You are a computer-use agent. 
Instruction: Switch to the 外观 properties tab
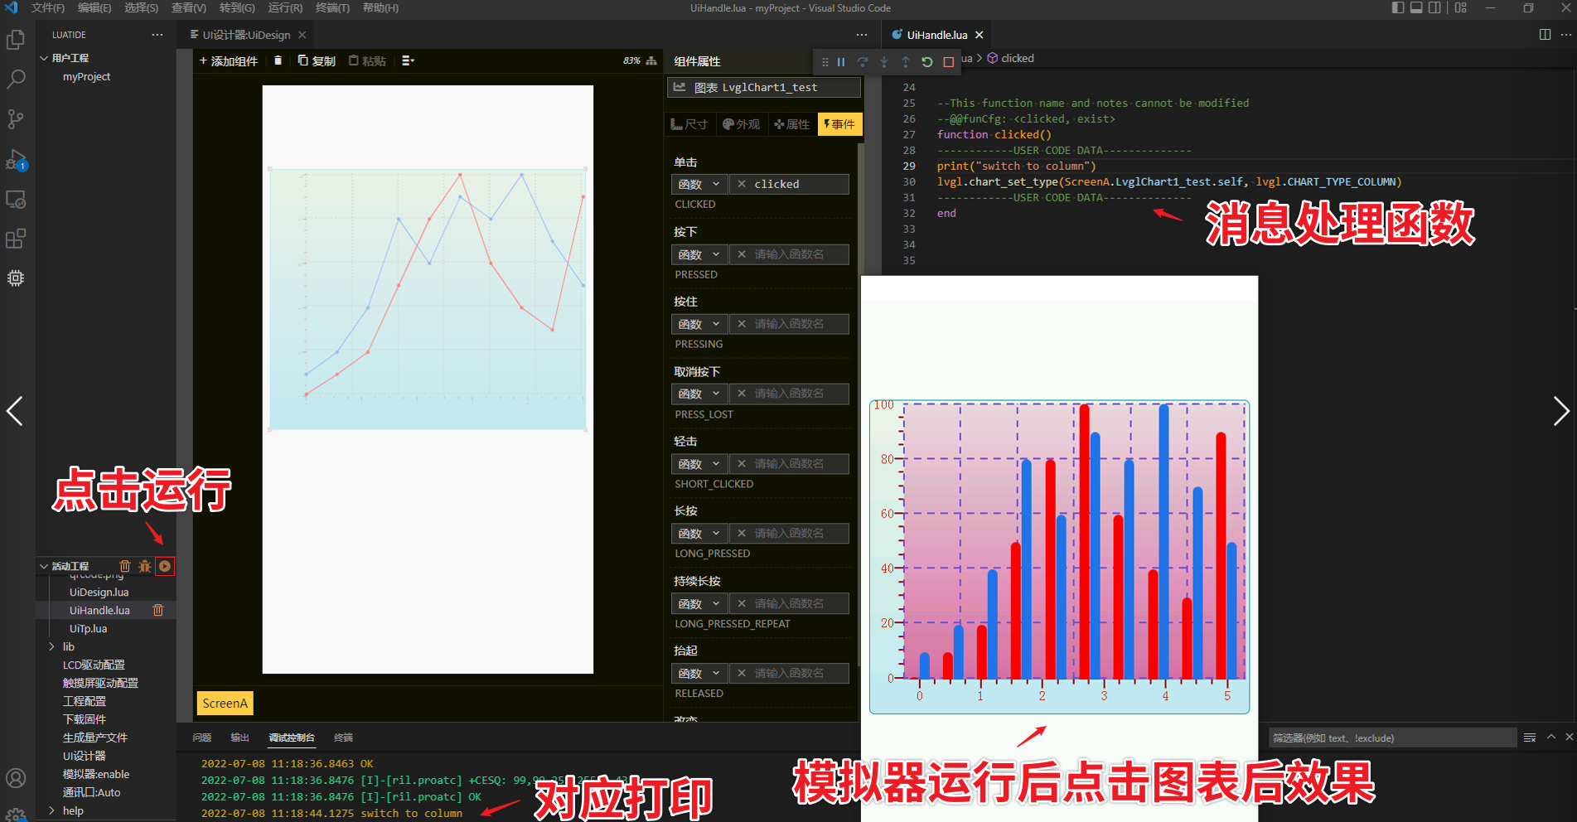741,124
